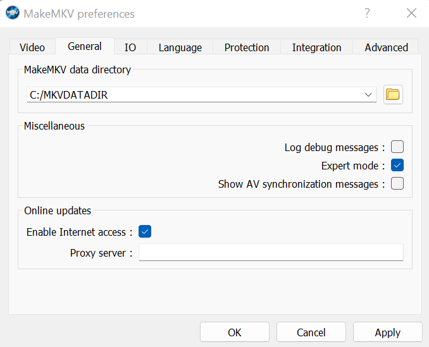Click the MakeMKV logo icon in title bar
Screen dimensions: 429x347
pos(13,13)
